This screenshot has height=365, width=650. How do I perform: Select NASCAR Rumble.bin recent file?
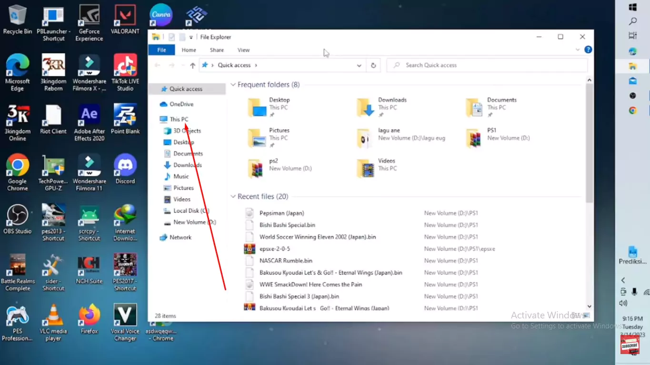point(286,261)
